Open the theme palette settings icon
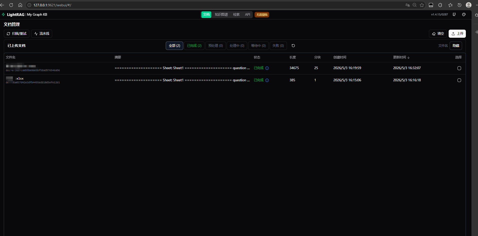 coord(464,15)
